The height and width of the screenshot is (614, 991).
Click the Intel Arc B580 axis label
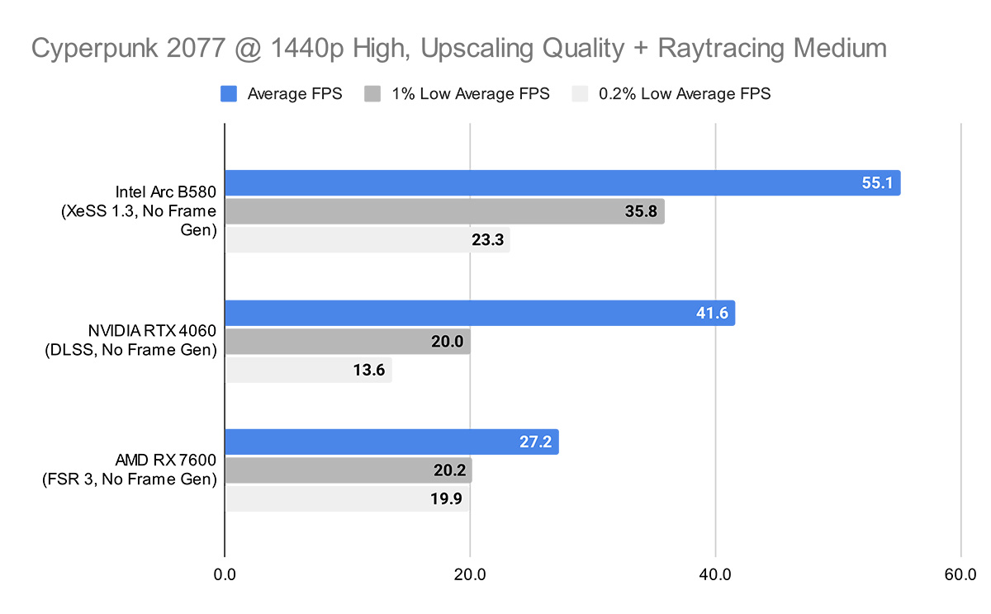coord(139,211)
